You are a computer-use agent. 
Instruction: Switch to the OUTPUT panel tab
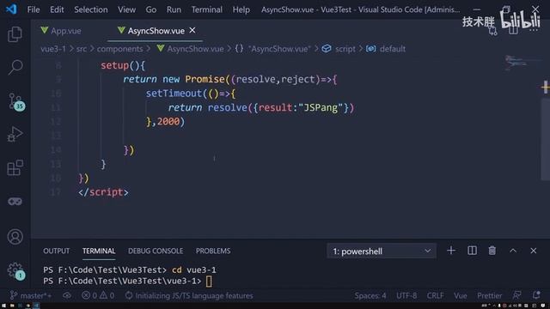point(56,251)
